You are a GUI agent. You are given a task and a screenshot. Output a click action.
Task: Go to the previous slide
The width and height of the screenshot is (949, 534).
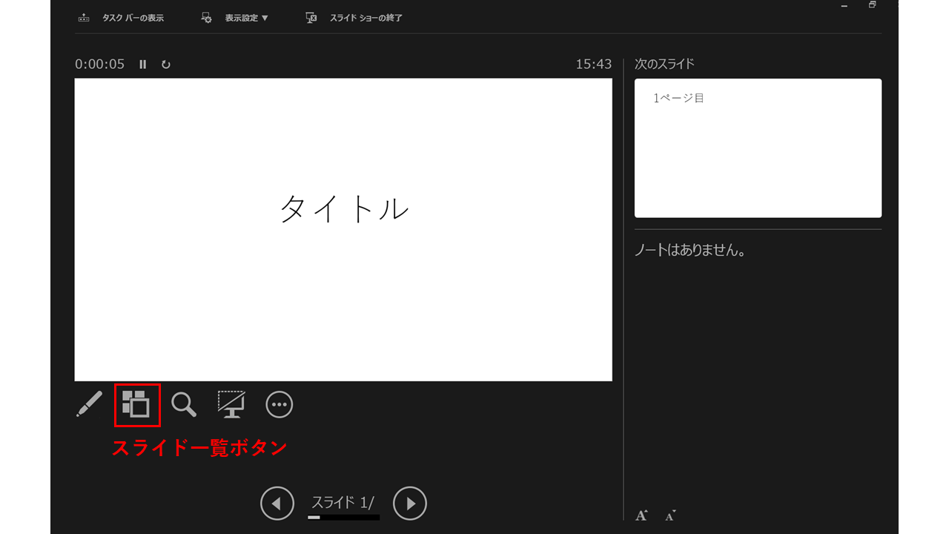pyautogui.click(x=277, y=504)
